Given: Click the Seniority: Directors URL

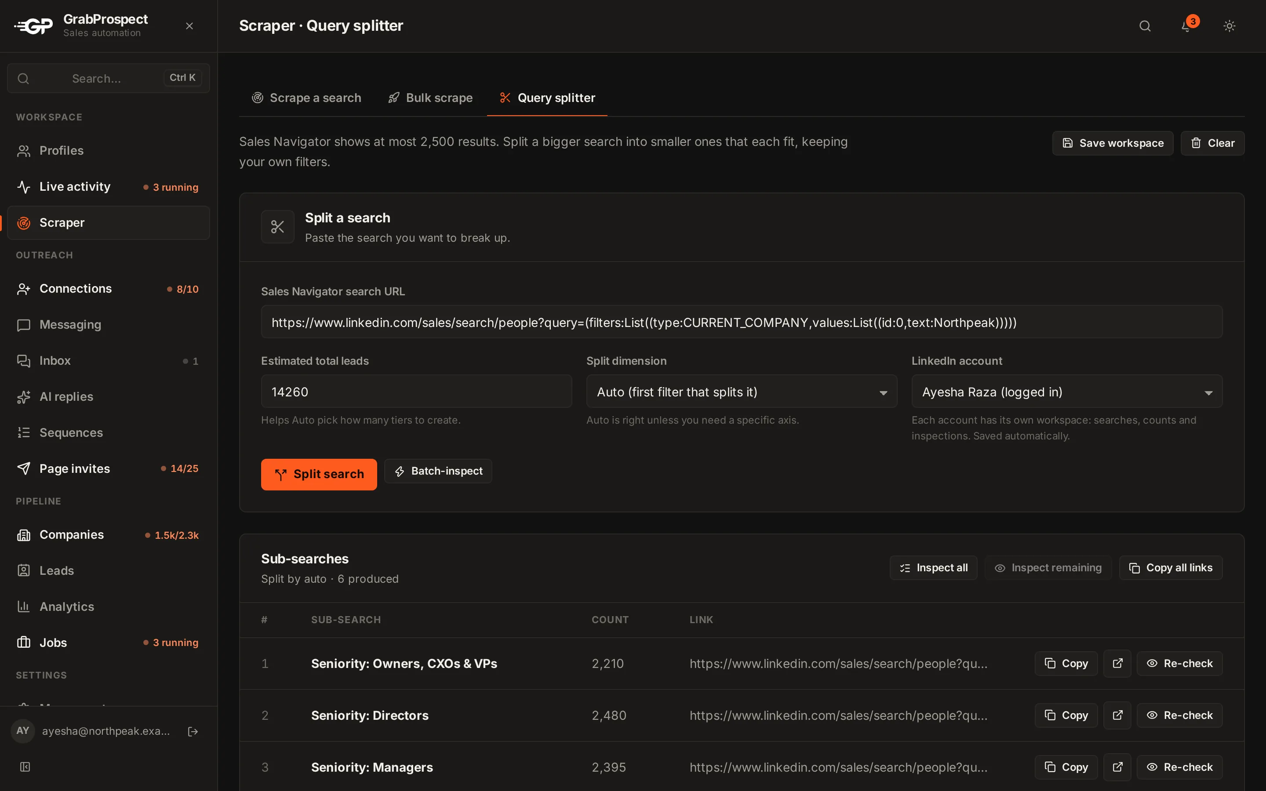Looking at the screenshot, I should tap(839, 716).
